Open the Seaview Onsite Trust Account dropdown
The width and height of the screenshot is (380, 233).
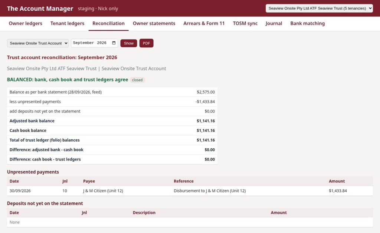(38, 43)
